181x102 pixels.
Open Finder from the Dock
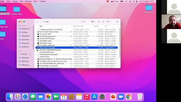(x=10, y=97)
